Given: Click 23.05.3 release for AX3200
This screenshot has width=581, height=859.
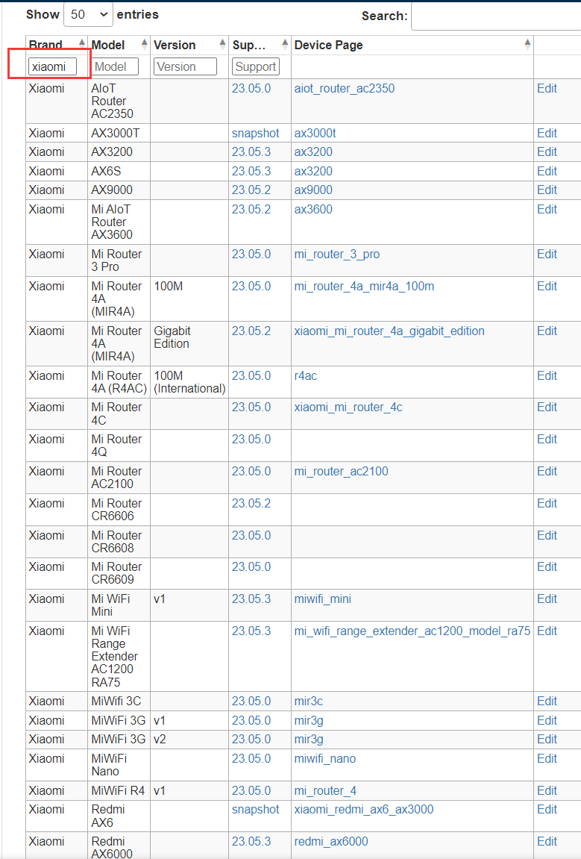Looking at the screenshot, I should 251,152.
